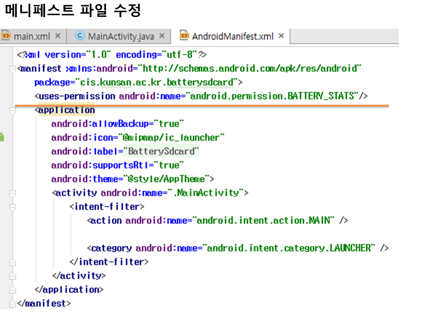Screen dimensions: 424x318
Task: Click the BatterySdcard label value
Action: [x=161, y=151]
